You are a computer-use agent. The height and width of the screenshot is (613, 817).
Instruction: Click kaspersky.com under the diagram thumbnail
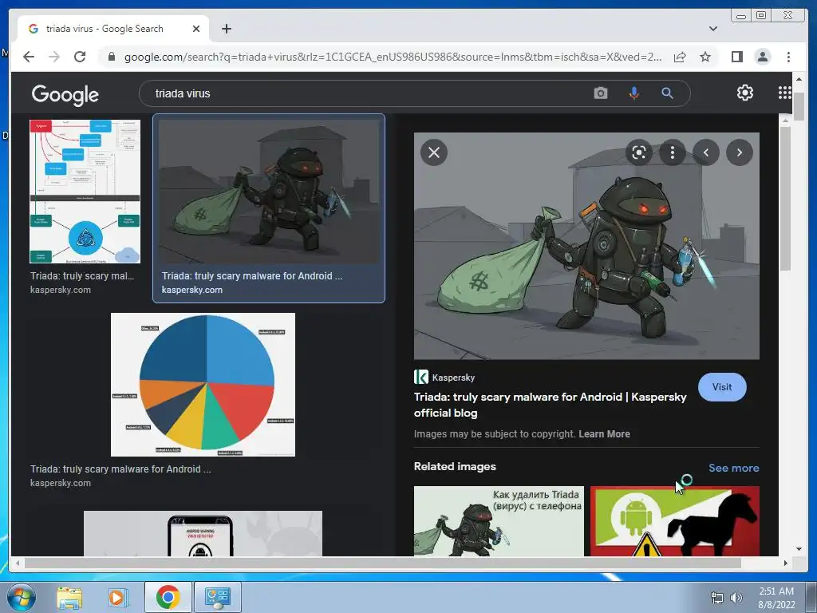pyautogui.click(x=61, y=290)
